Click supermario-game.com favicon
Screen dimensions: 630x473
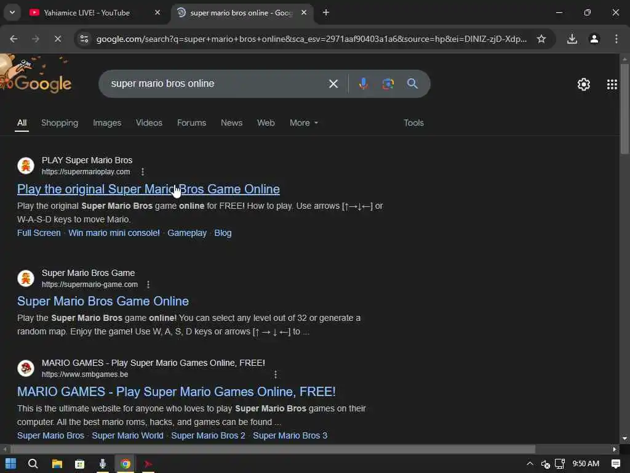pos(26,278)
